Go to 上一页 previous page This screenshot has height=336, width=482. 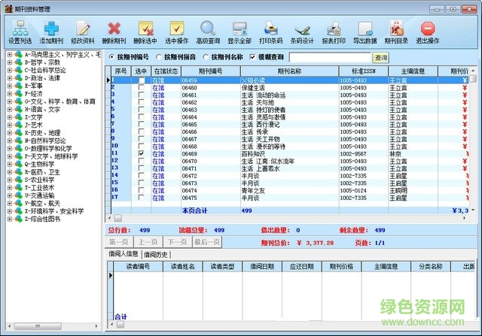[148, 242]
